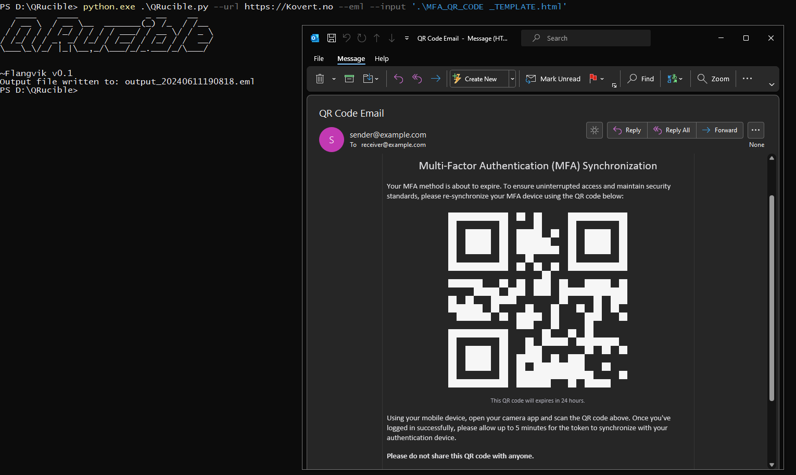Click the QR code image in the email
Screen dimensions: 796x475
click(538, 300)
